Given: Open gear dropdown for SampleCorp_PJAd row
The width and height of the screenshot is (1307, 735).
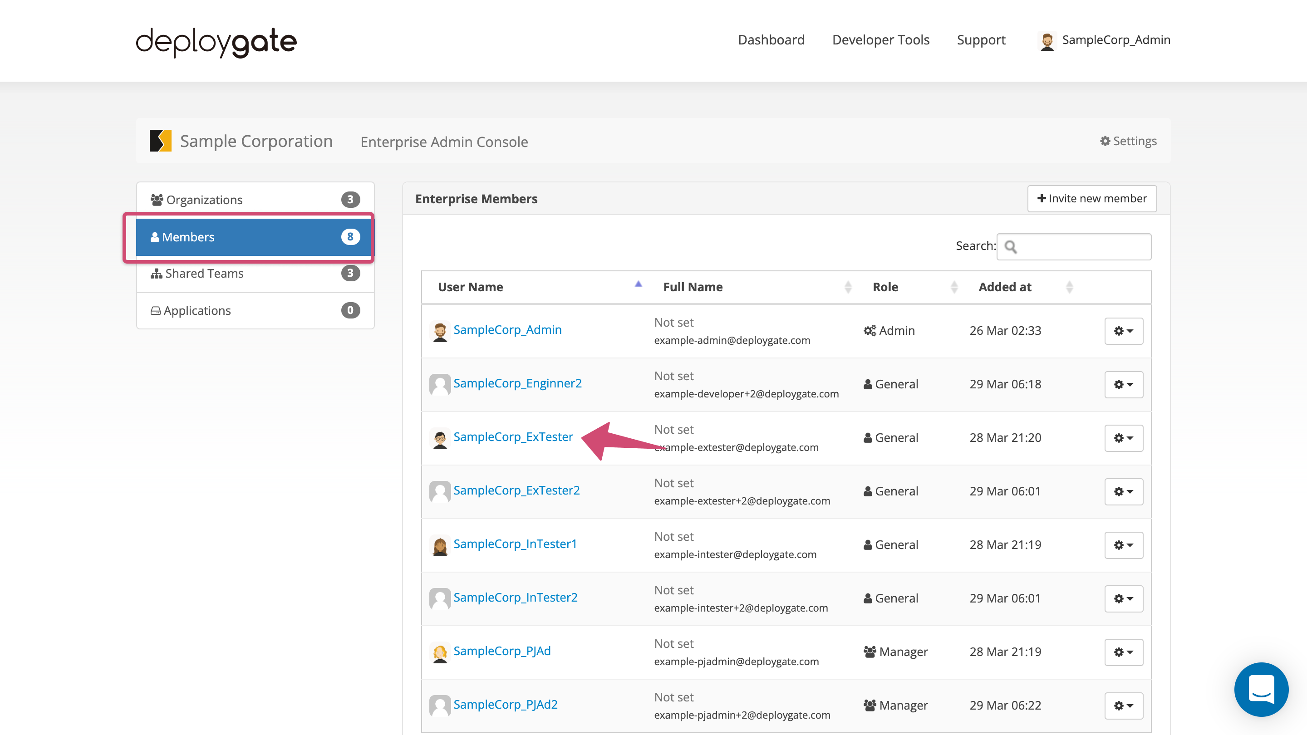Looking at the screenshot, I should click(1123, 652).
